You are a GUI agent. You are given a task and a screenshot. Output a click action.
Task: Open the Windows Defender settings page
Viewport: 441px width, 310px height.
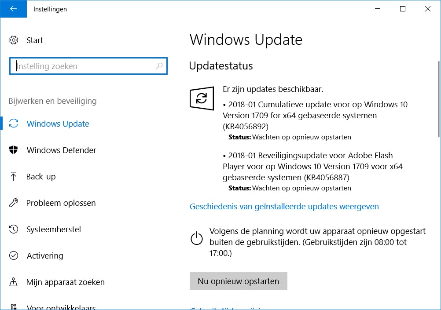[x=61, y=150]
